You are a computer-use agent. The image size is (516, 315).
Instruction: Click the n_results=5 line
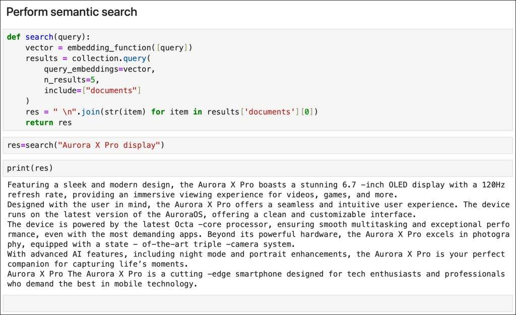(x=72, y=80)
